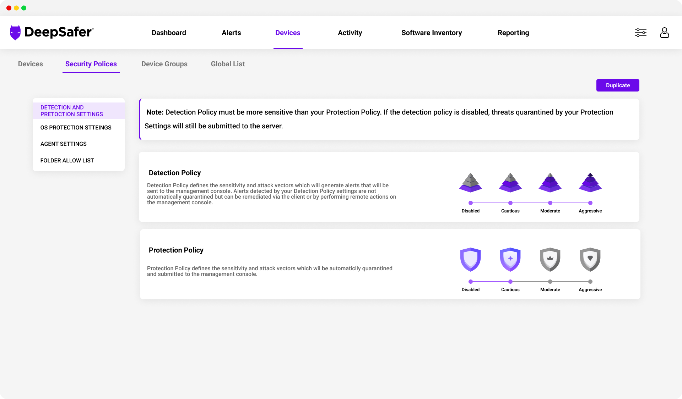
Task: Choose the Aggressive protection diamond shield
Action: [x=590, y=259]
